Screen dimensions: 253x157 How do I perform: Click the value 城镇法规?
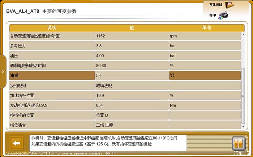pyautogui.click(x=104, y=86)
